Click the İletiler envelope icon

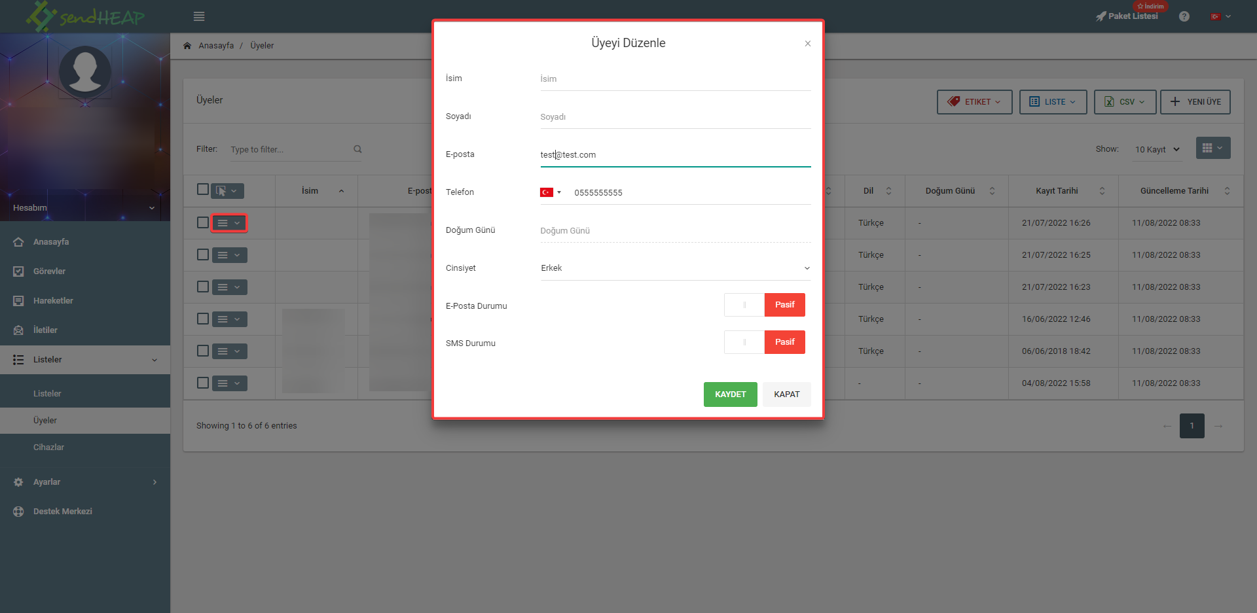pos(18,330)
